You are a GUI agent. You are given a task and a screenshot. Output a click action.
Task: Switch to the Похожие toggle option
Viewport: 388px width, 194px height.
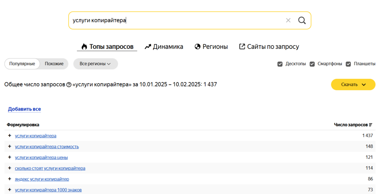tap(54, 64)
